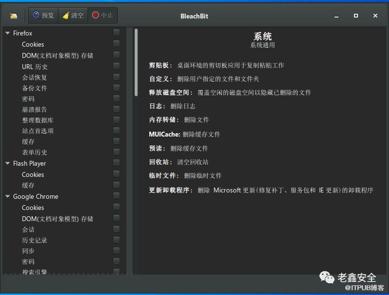Select the Flash Player tree item

point(30,164)
